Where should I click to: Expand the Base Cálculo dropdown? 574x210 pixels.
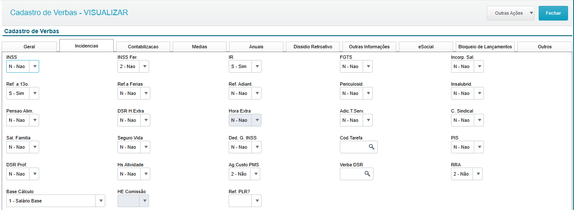[56, 201]
